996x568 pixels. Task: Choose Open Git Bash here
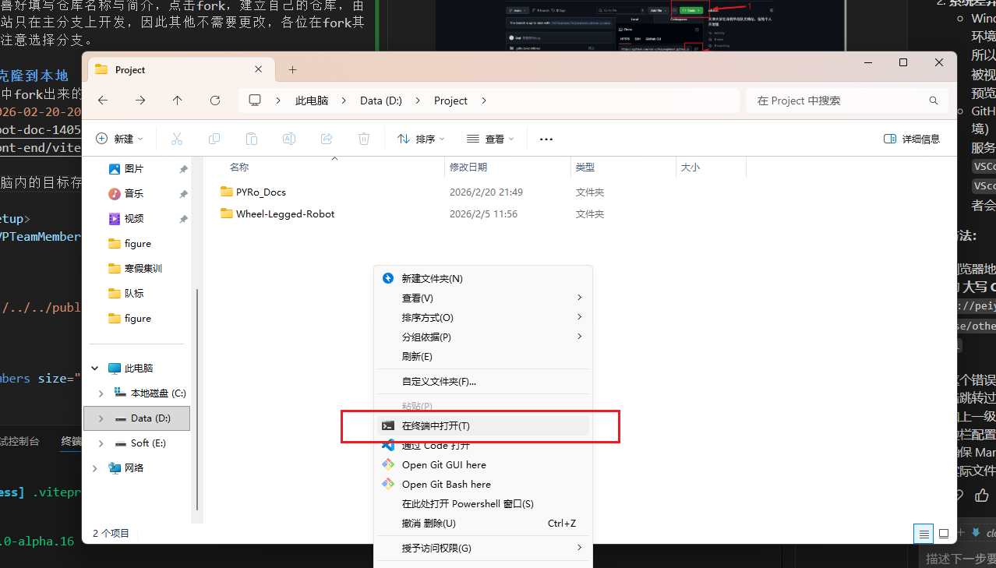(x=483, y=484)
